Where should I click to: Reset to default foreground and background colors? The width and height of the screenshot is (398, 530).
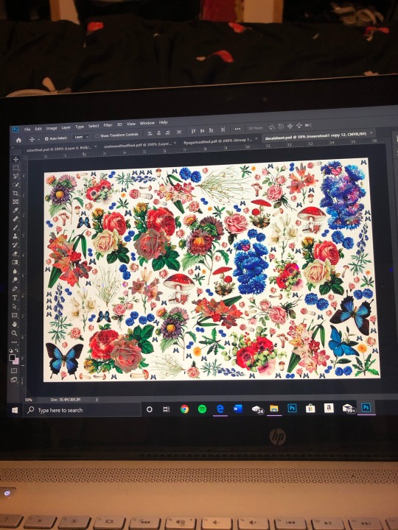point(11,350)
